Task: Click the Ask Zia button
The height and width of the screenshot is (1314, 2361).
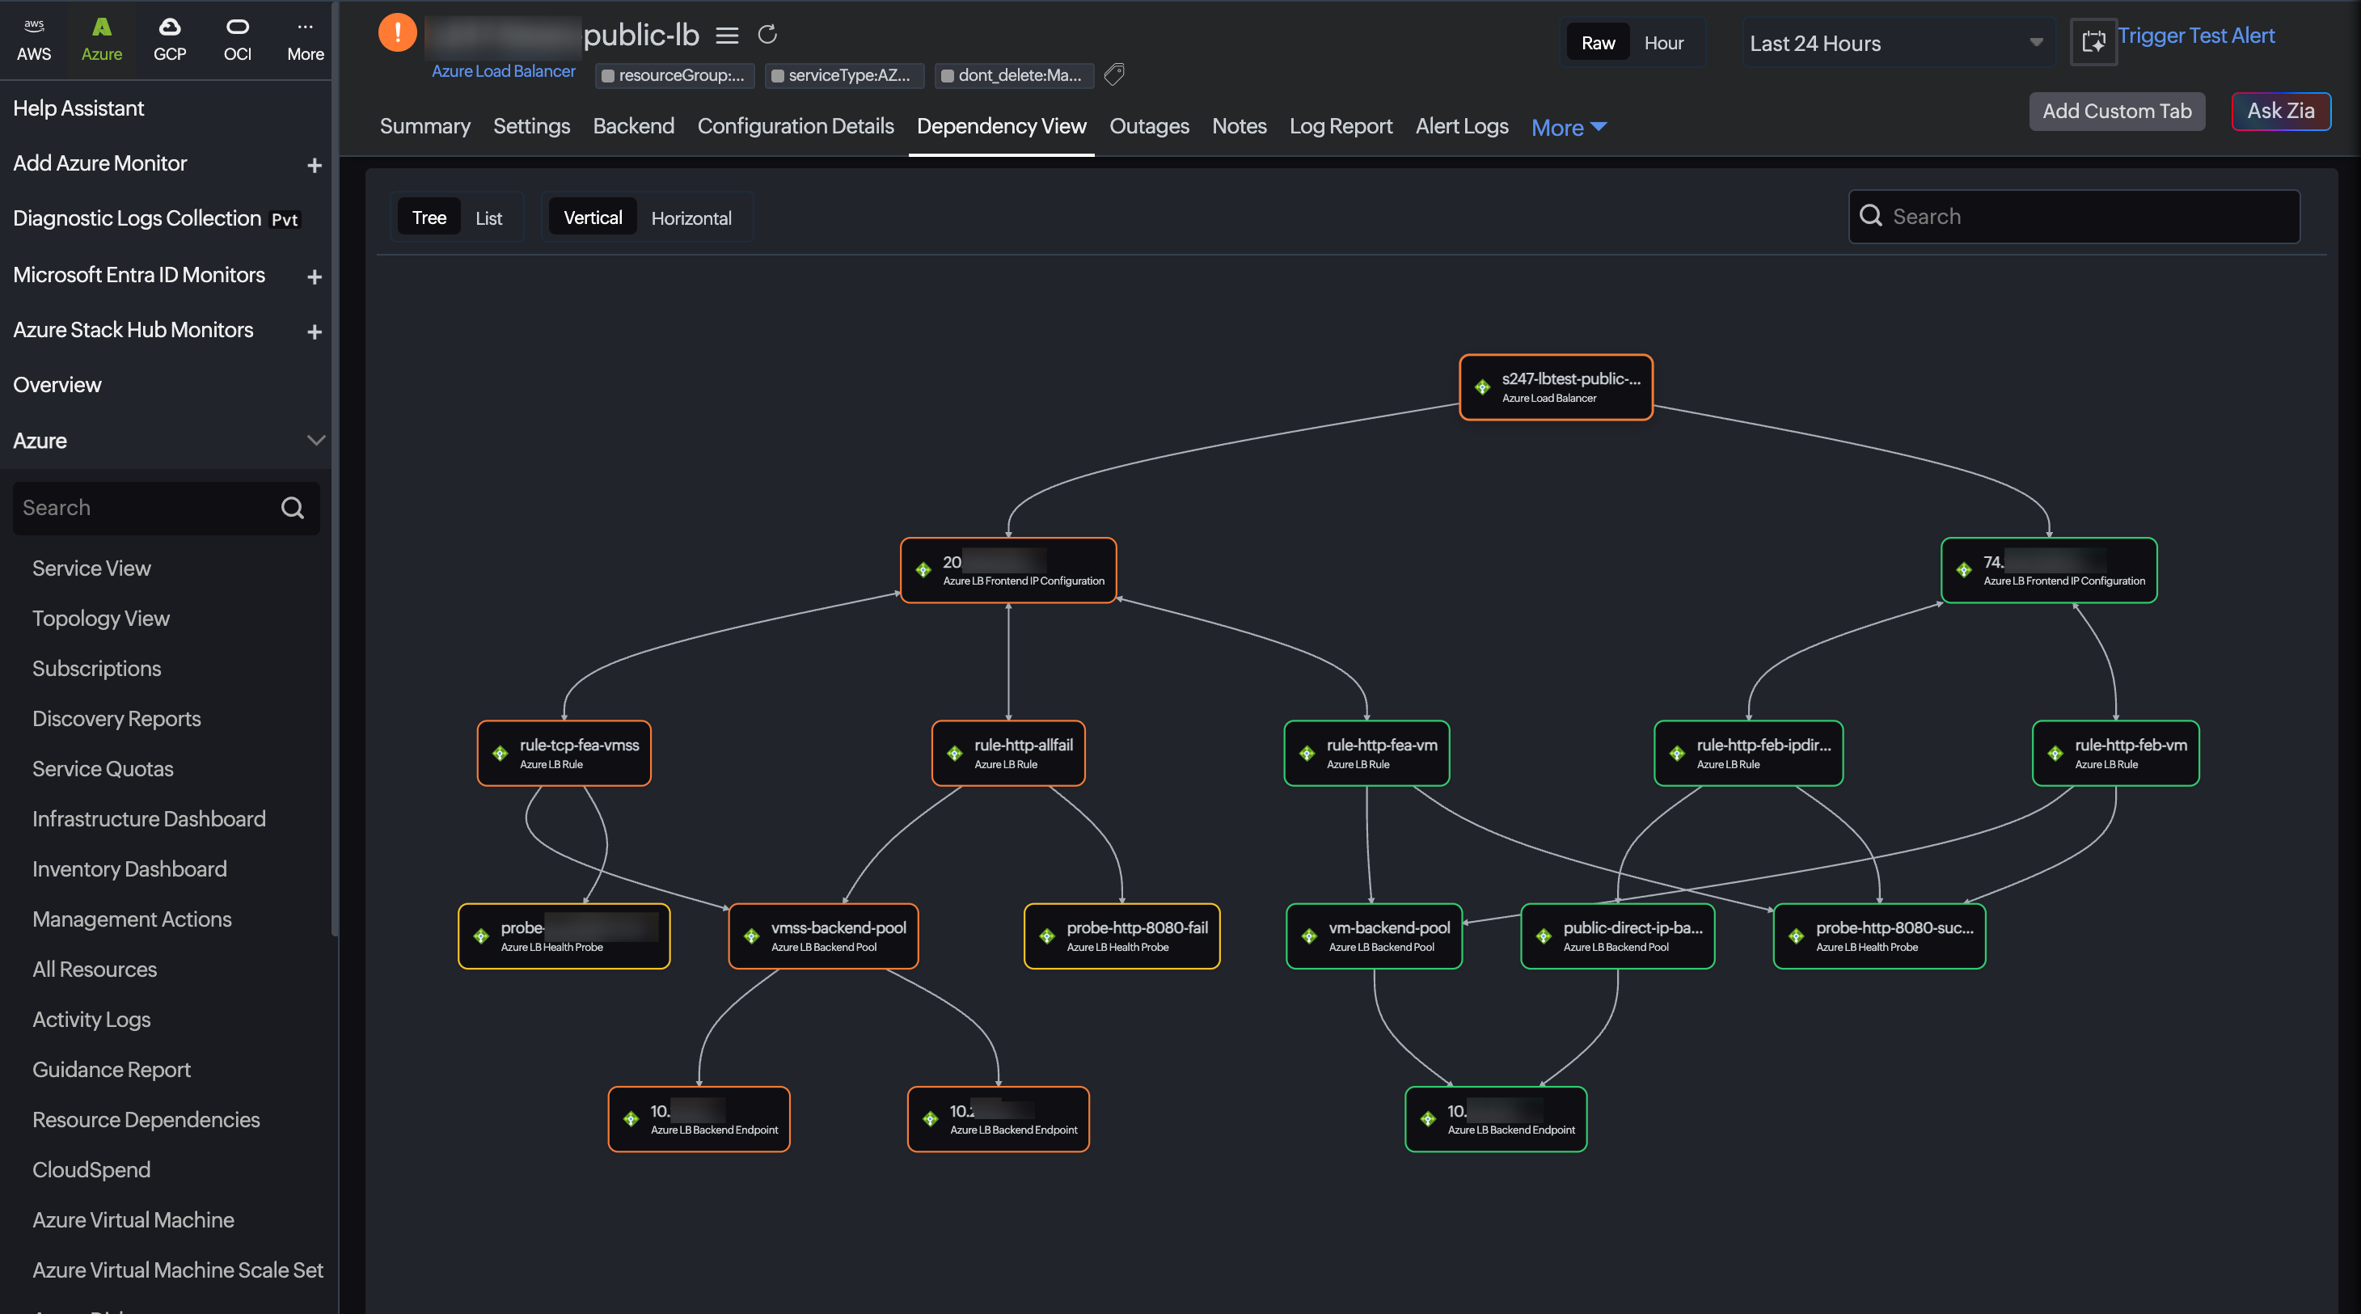Action: click(2280, 111)
